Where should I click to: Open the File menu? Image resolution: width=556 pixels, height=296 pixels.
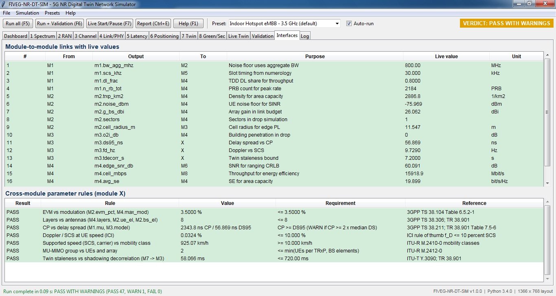7,13
